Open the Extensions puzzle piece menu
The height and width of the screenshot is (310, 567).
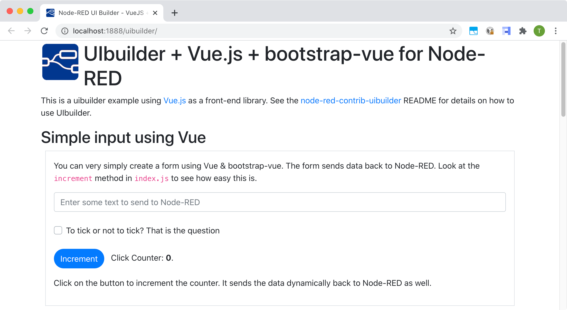523,31
